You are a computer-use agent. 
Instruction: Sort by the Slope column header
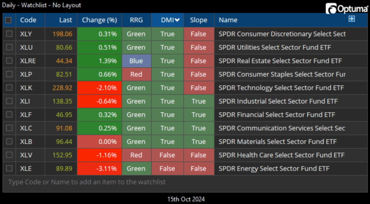(199, 20)
